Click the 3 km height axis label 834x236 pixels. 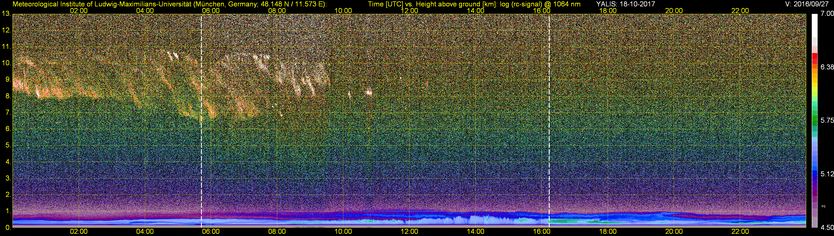(8, 179)
